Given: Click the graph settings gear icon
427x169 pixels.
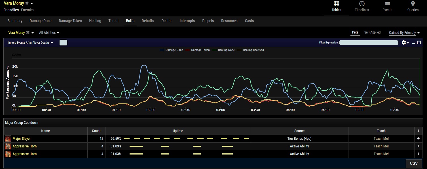Looking at the screenshot, I should point(404,43).
